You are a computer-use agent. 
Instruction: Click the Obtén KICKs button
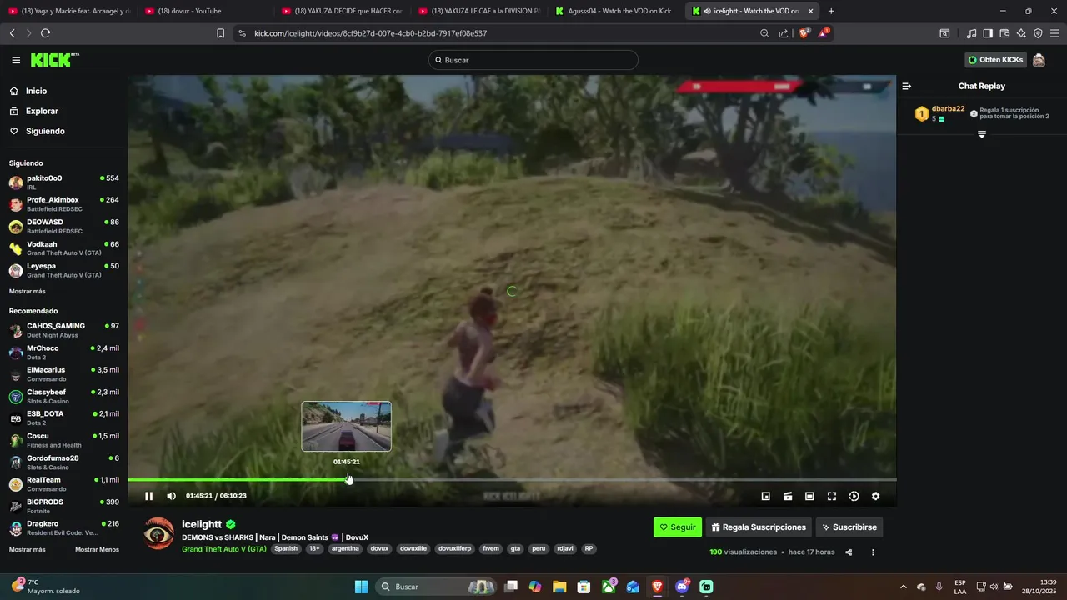point(995,60)
